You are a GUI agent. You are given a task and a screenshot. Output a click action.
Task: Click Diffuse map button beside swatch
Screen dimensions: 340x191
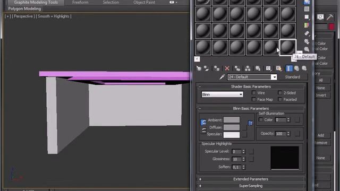244,127
